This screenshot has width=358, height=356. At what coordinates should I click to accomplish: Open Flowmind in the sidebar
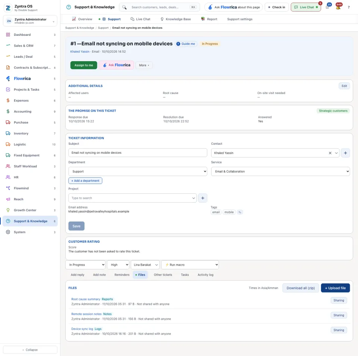coord(30,188)
